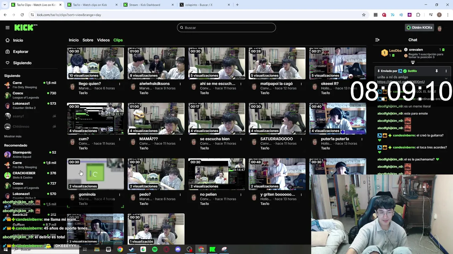453x254 pixels.
Task: Open Inicio in the left sidebar
Action: [x=18, y=40]
